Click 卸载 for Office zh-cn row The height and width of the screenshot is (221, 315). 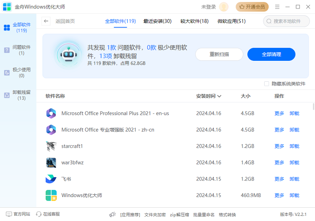(x=294, y=130)
